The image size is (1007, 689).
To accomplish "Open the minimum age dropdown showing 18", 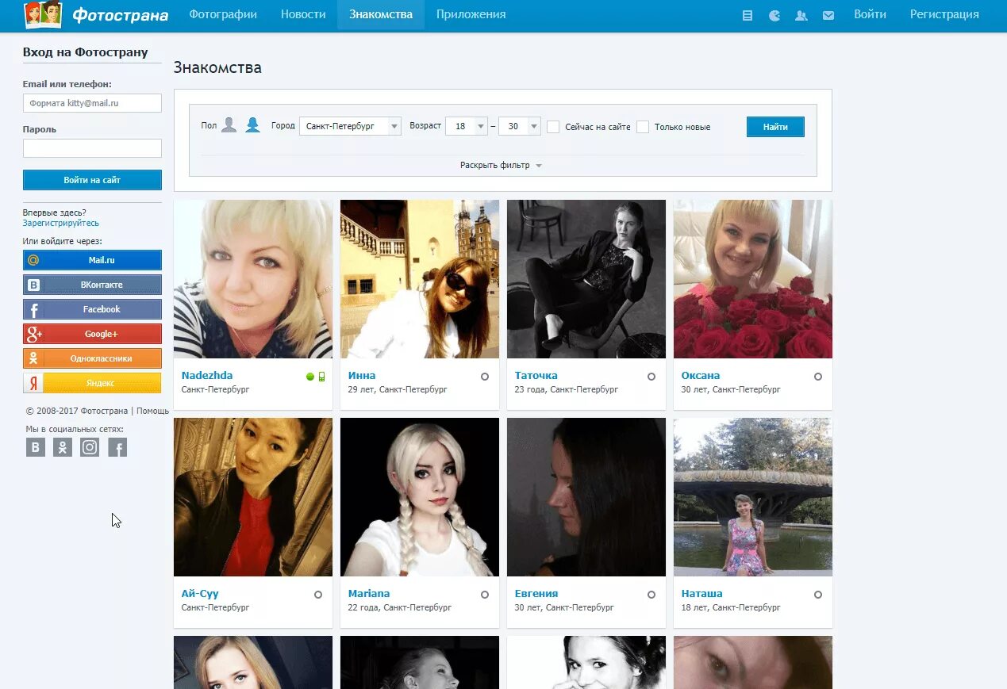I will tap(467, 126).
